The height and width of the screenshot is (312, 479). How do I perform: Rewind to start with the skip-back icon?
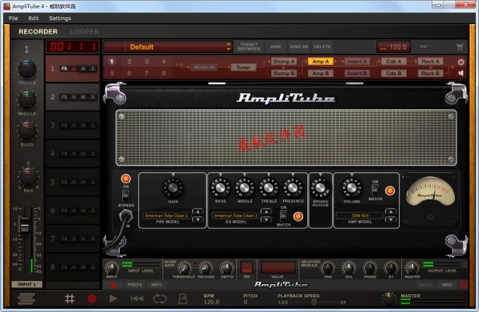click(x=137, y=299)
